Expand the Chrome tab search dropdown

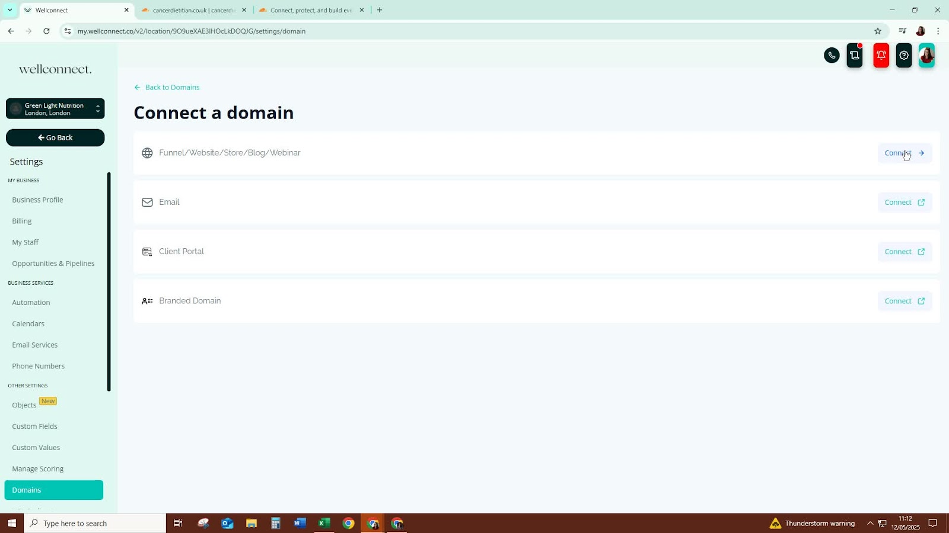(9, 10)
